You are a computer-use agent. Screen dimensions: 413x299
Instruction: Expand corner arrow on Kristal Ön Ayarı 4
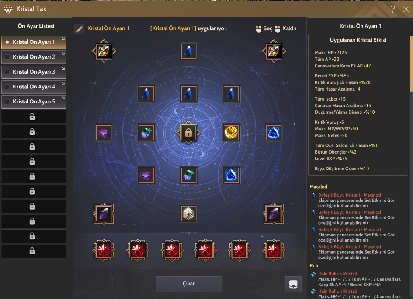click(63, 83)
